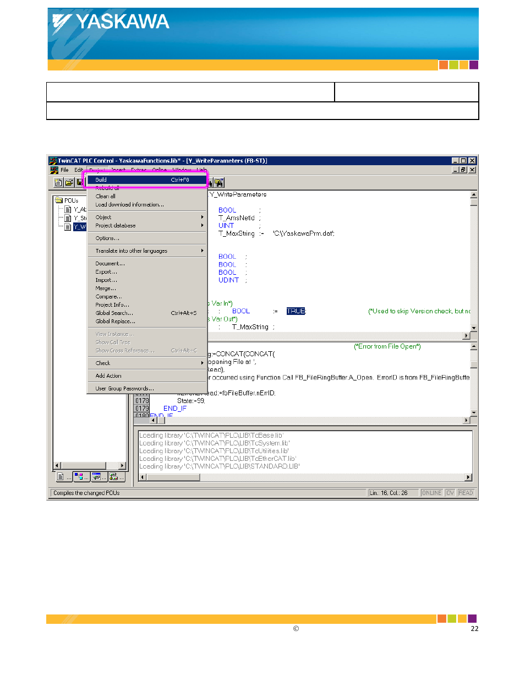525x680 pixels.
Task: Click the TwinCAT icon in the title bar
Action: click(53, 161)
